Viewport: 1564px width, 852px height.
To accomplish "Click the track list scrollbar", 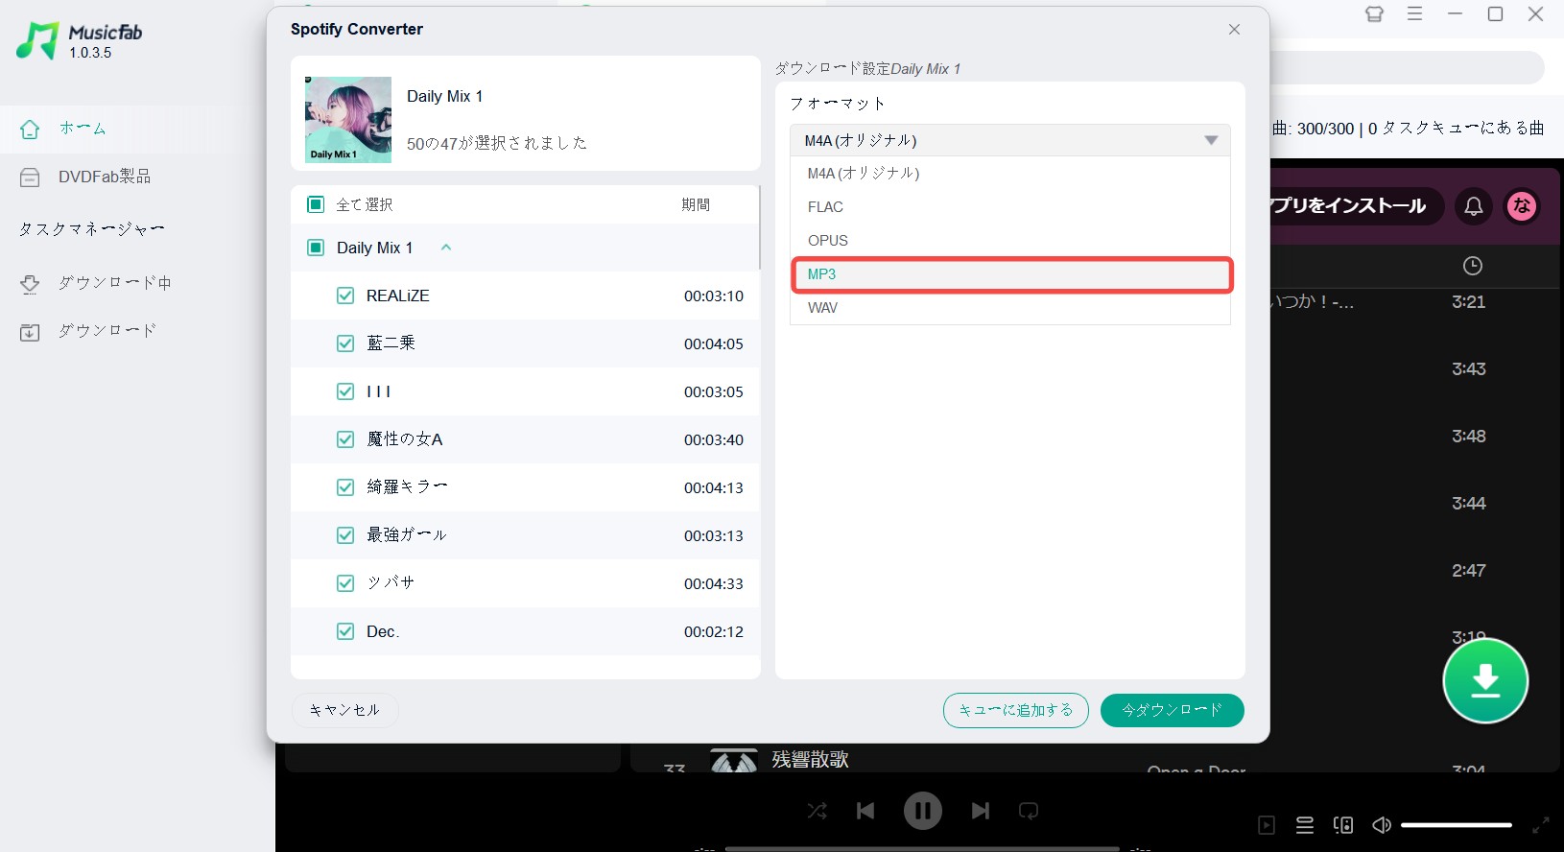I will click(759, 227).
